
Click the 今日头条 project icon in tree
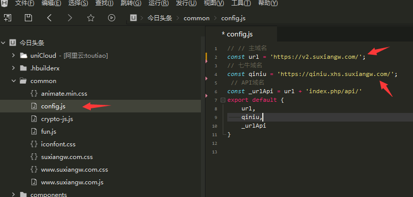point(12,43)
